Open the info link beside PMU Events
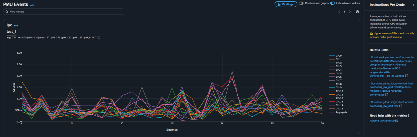Image resolution: width=417 pixels, height=137 pixels. coord(32,5)
